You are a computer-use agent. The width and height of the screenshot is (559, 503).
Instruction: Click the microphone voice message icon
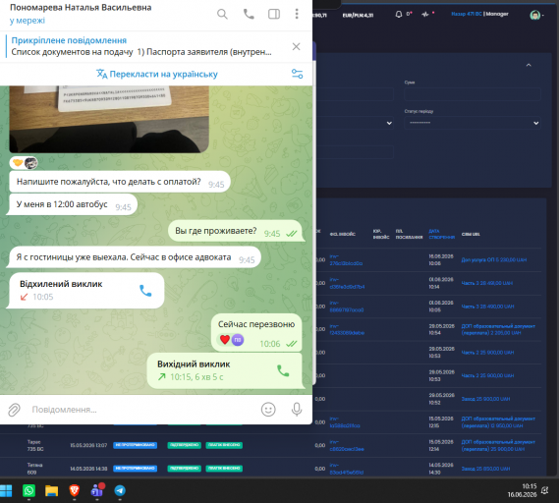297,410
